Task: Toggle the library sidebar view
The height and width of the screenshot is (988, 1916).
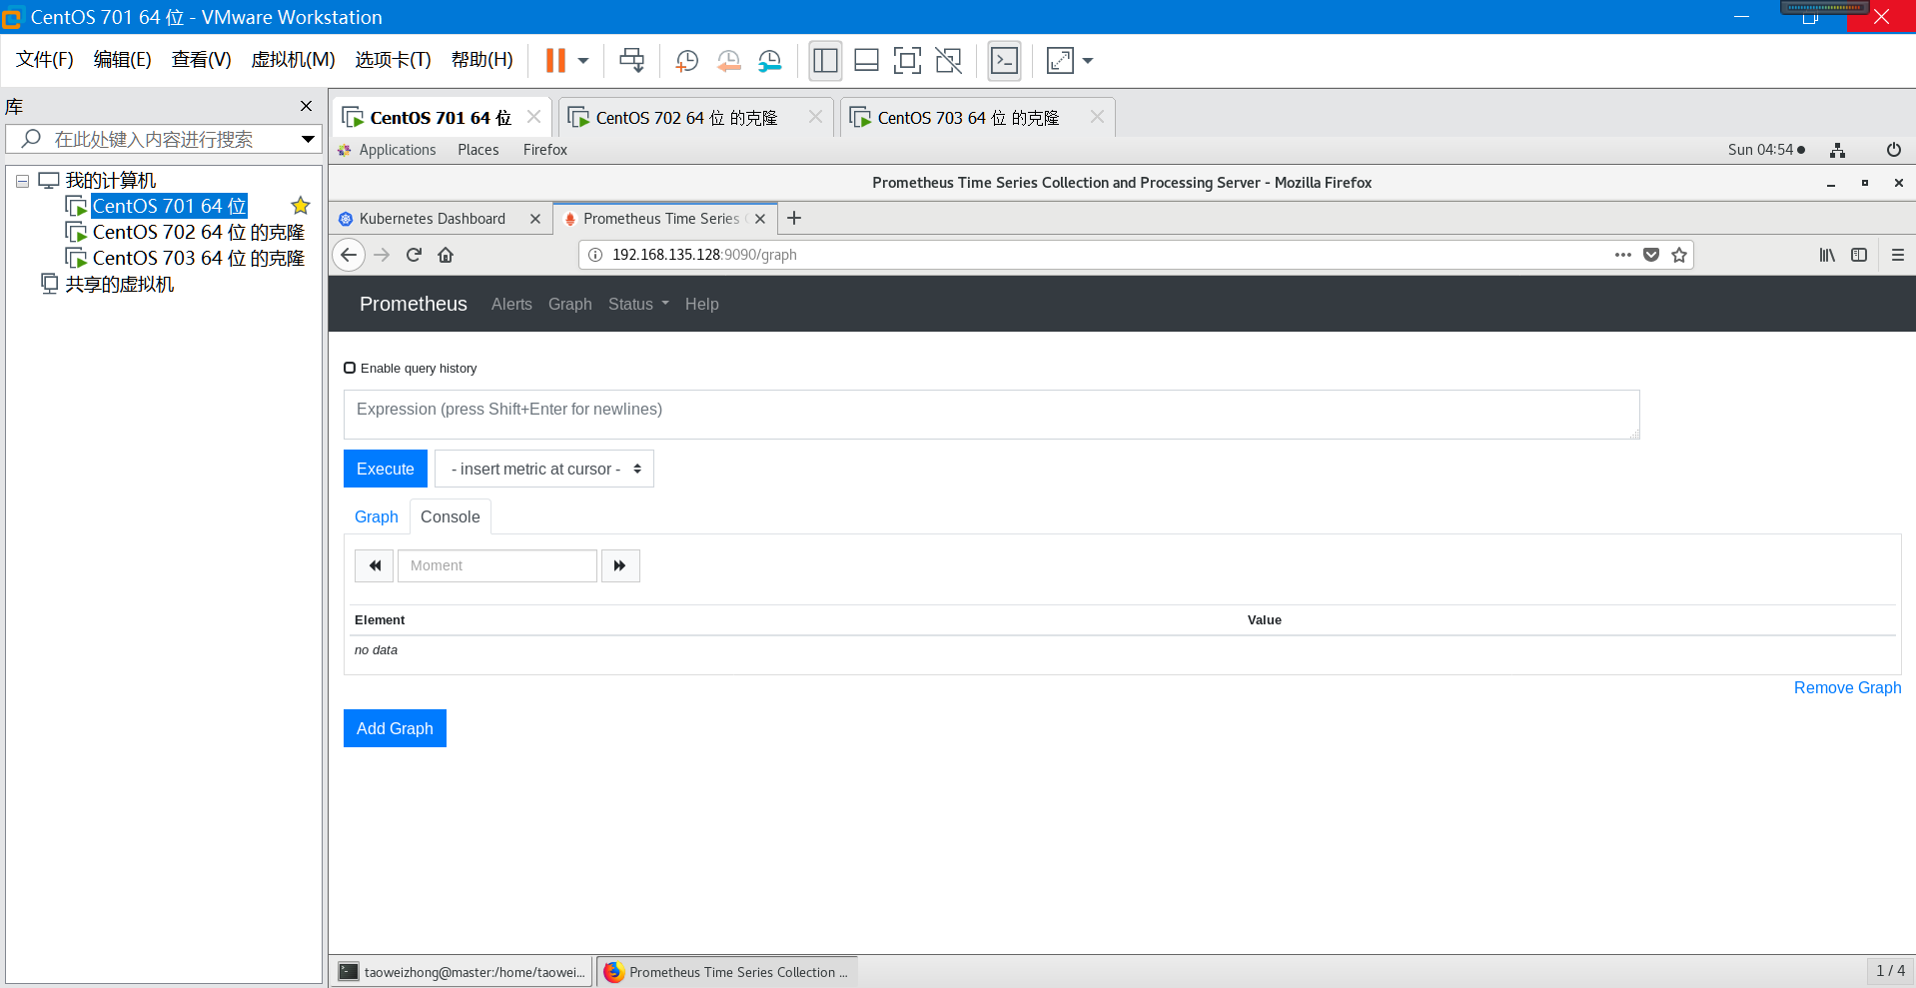Action: pyautogui.click(x=825, y=61)
